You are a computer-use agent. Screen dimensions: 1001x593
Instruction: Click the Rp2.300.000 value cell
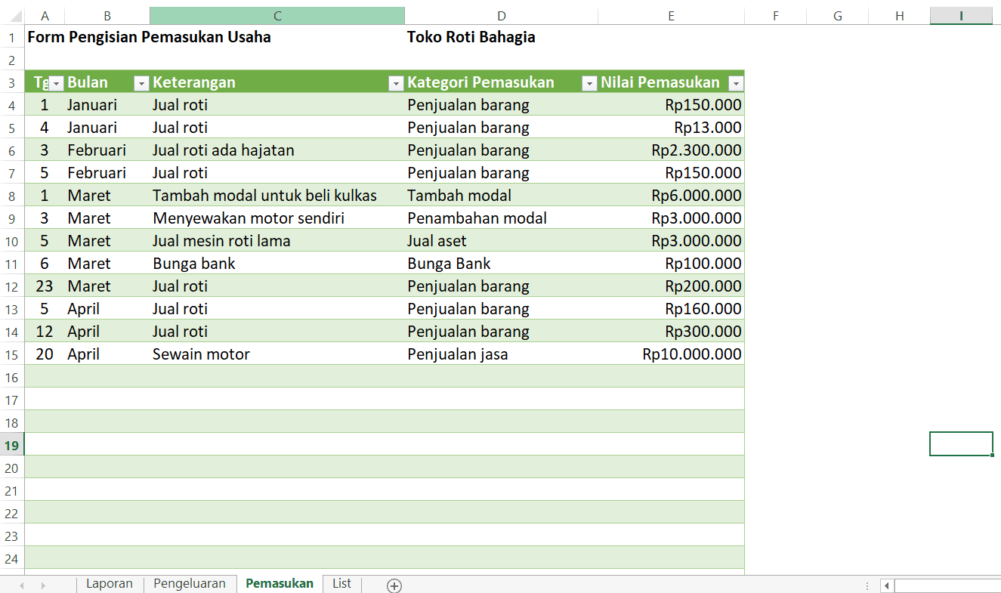click(x=671, y=150)
